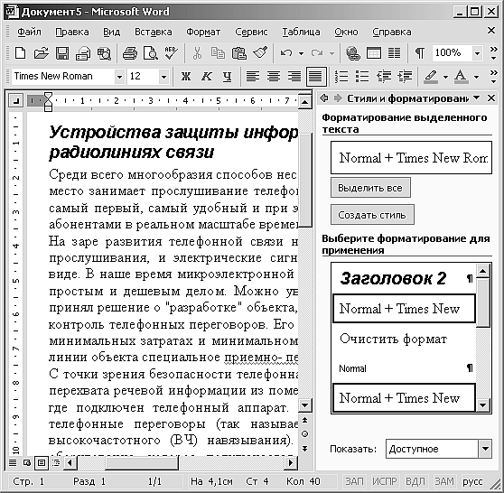Apply the Normal style in the list
Viewport: 504px width, 493px height.
point(404,368)
